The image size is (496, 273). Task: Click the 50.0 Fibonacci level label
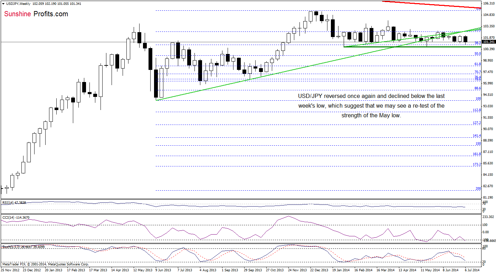pyautogui.click(x=478, y=54)
